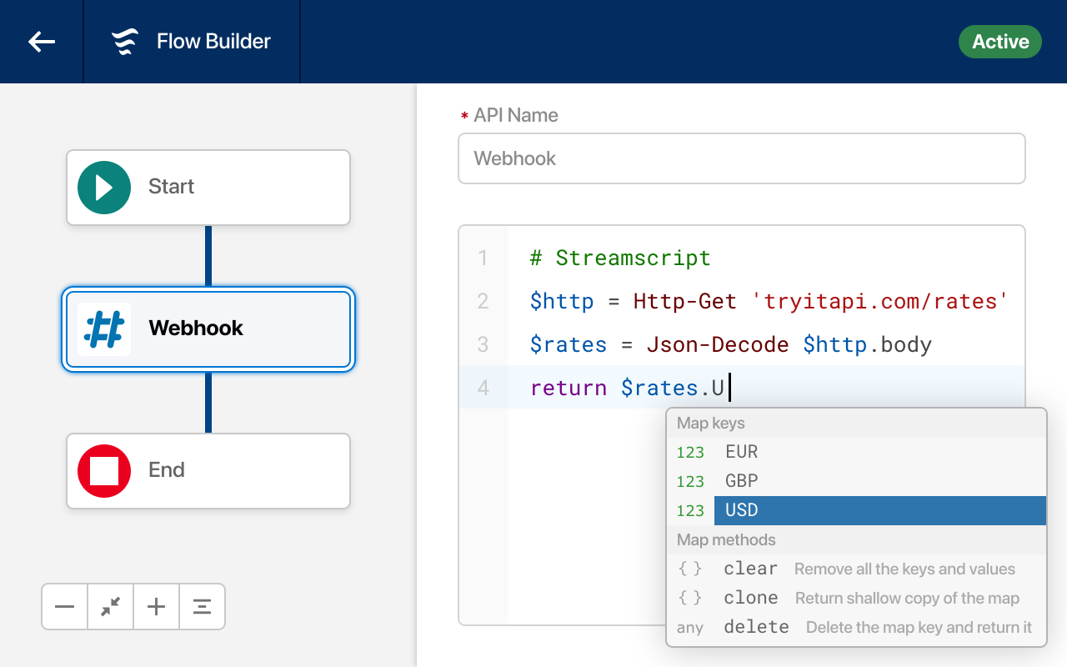Screen dimensions: 1067x667
Task: Choose the highlighted USD suggestion
Action: pyautogui.click(x=856, y=510)
